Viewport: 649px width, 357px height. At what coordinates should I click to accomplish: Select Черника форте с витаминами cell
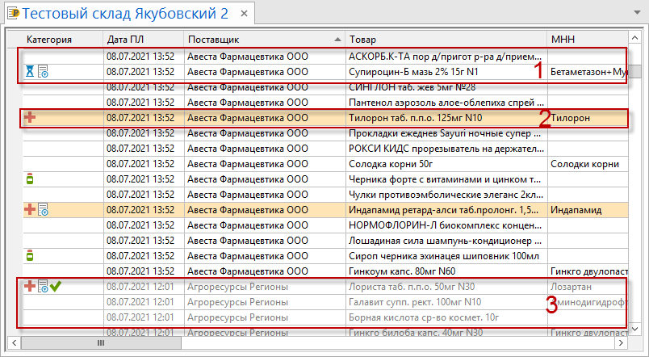(x=446, y=179)
